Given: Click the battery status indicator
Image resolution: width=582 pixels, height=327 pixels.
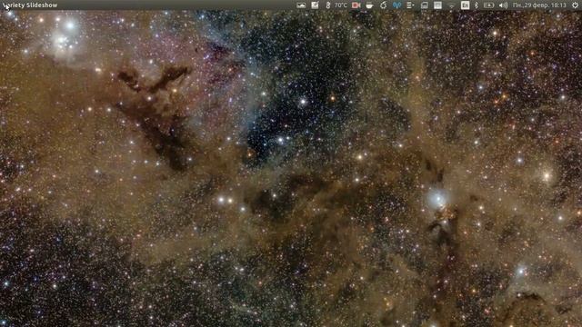Looking at the screenshot, I should 489,5.
